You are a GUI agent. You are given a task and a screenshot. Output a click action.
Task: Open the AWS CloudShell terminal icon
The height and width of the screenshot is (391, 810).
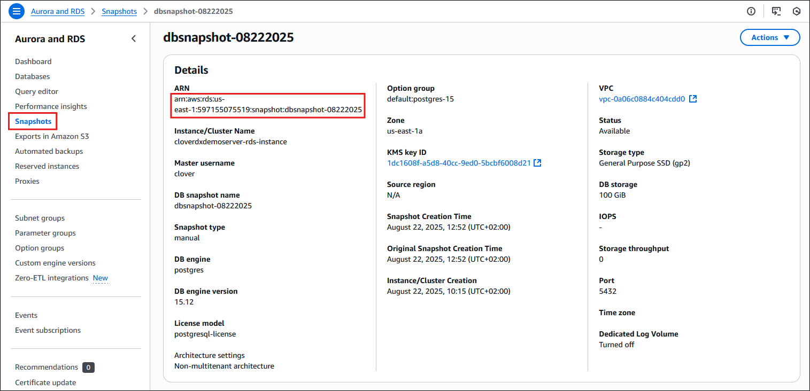click(x=776, y=11)
